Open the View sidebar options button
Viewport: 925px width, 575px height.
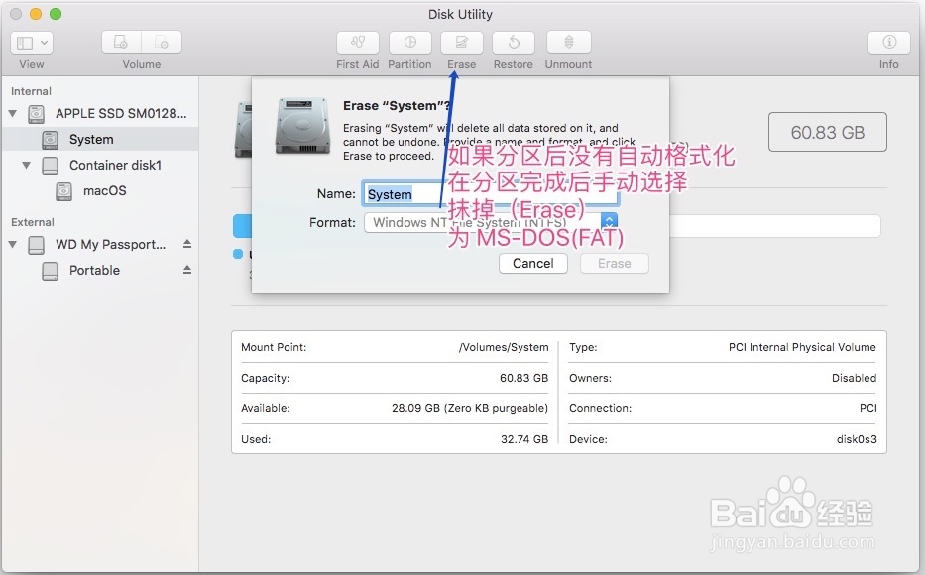coord(32,43)
